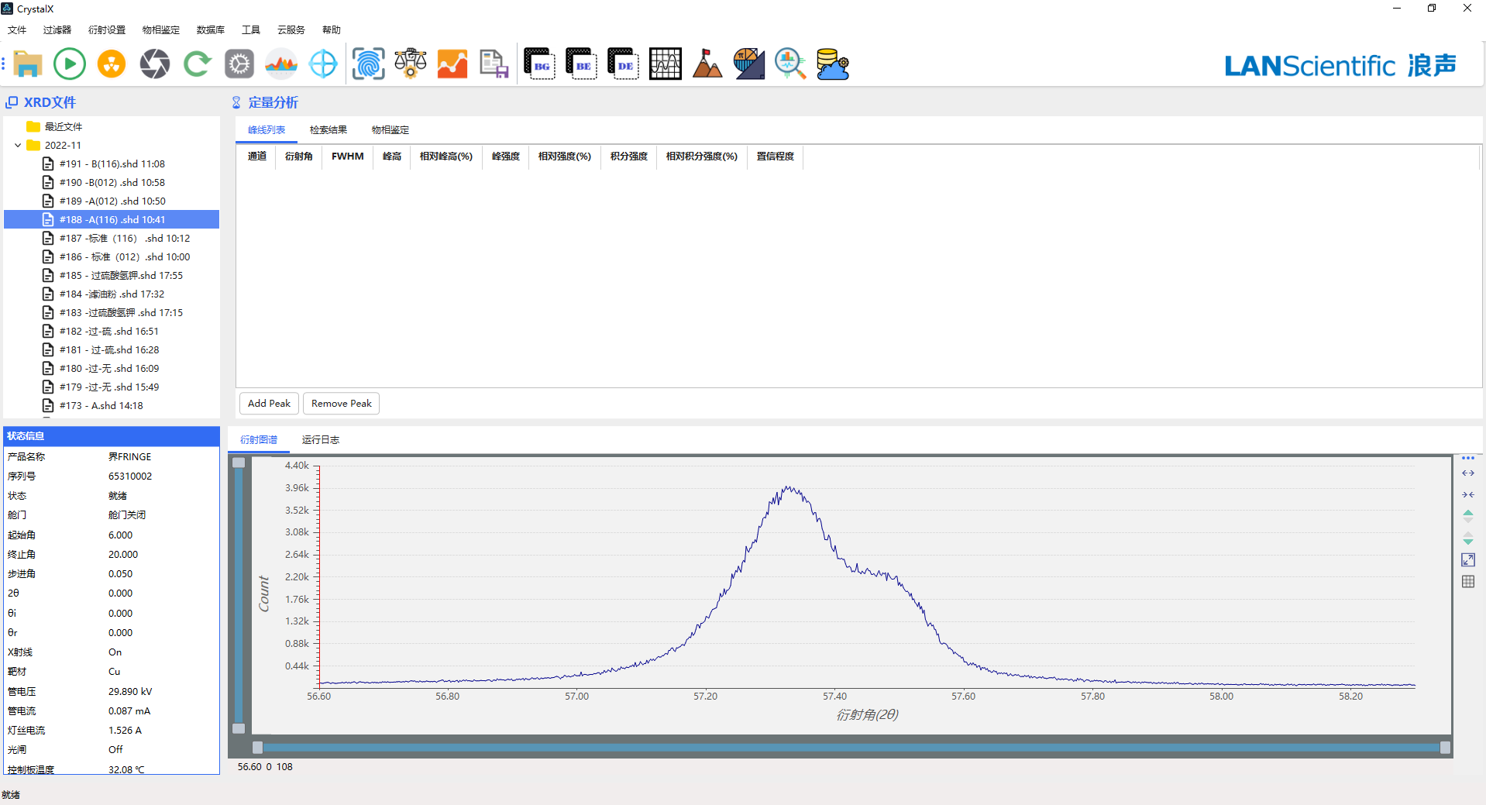The image size is (1486, 805).
Task: Click the fingerprint phase identification icon
Action: [x=368, y=64]
